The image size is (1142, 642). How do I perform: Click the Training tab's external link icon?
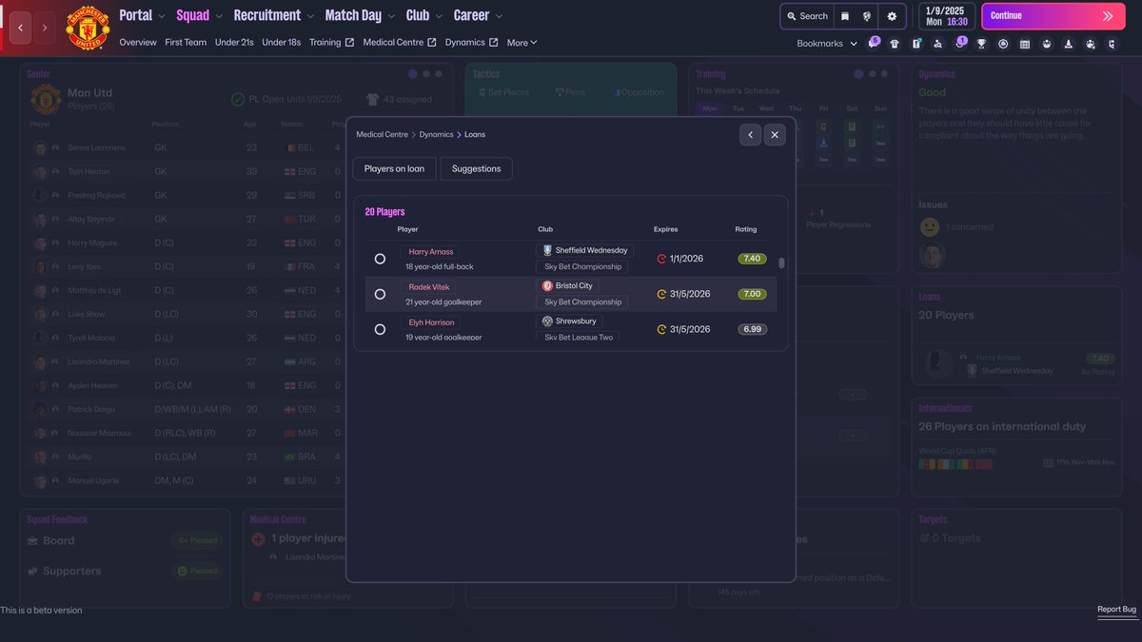349,43
